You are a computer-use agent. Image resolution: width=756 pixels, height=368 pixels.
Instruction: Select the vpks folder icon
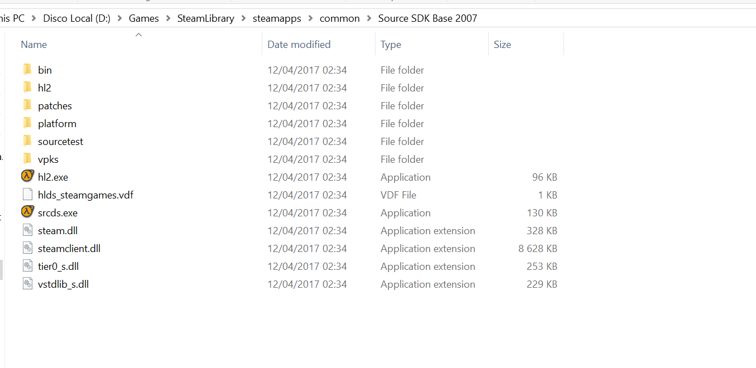[x=27, y=158]
